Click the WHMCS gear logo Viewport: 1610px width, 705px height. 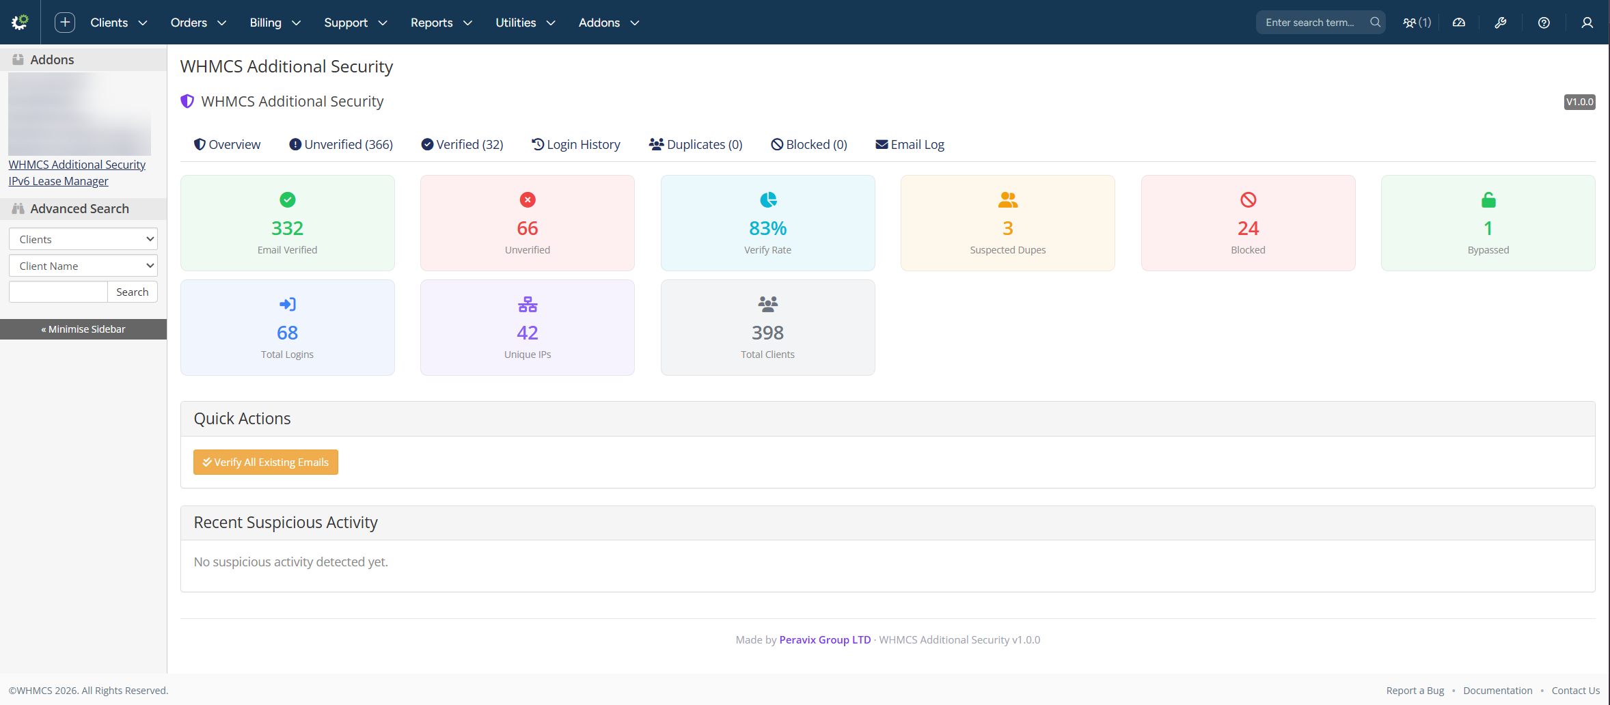pos(19,22)
